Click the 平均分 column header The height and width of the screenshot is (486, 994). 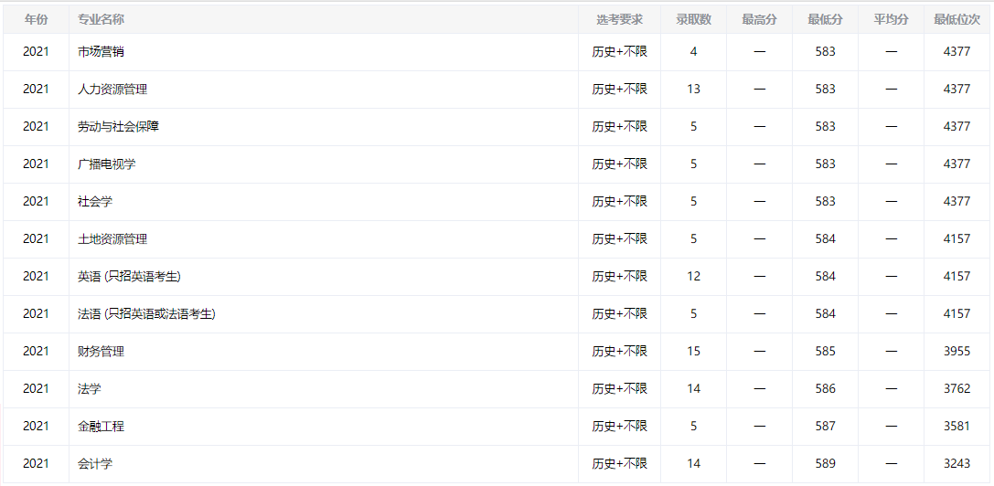(x=891, y=19)
